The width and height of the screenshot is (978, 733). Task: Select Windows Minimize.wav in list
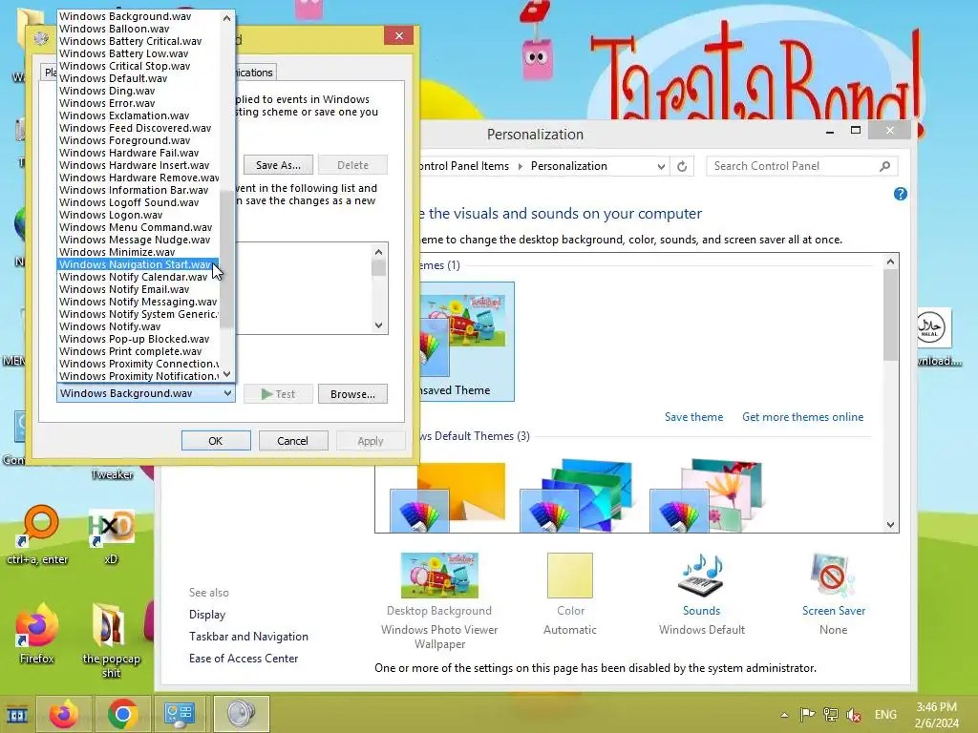tap(138, 252)
